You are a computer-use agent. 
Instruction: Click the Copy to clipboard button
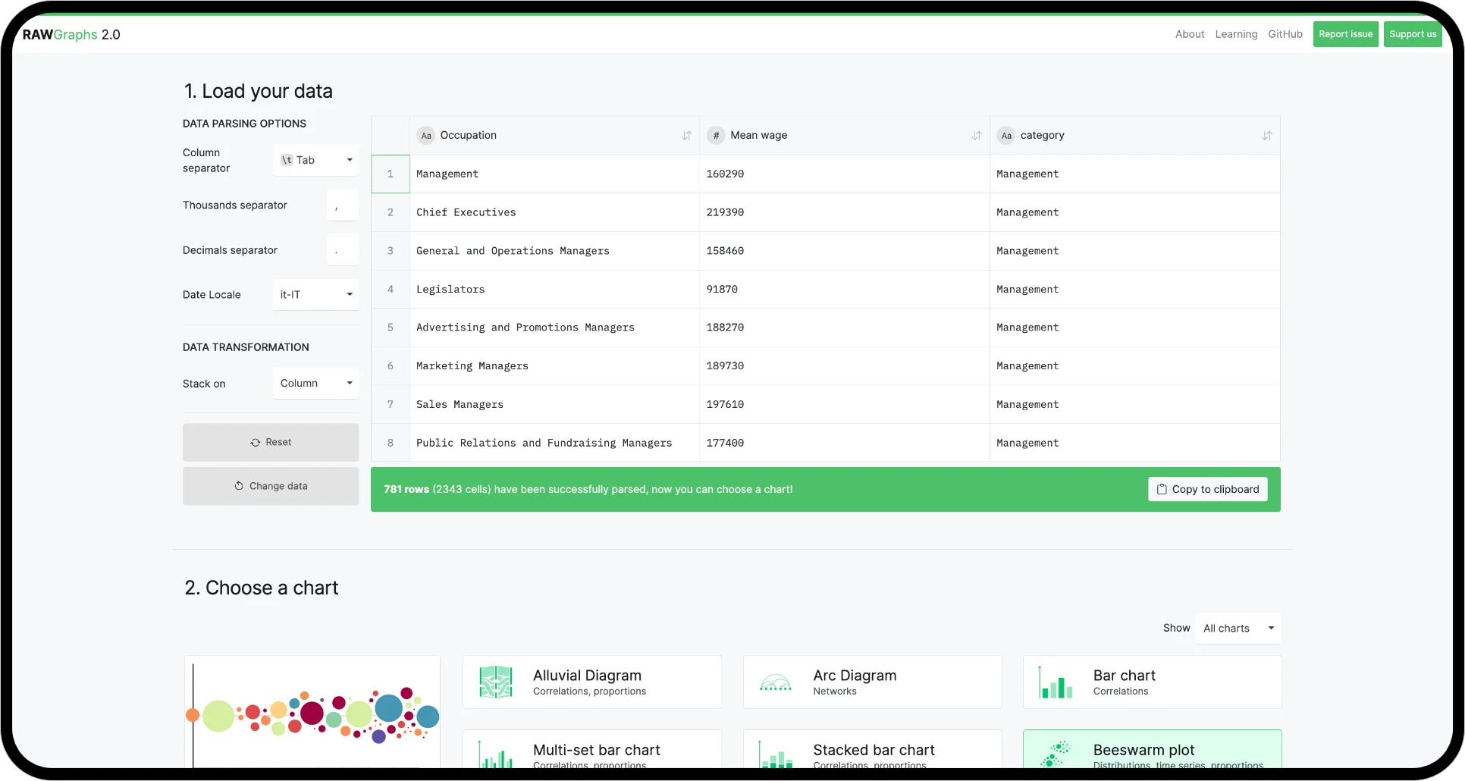1207,489
